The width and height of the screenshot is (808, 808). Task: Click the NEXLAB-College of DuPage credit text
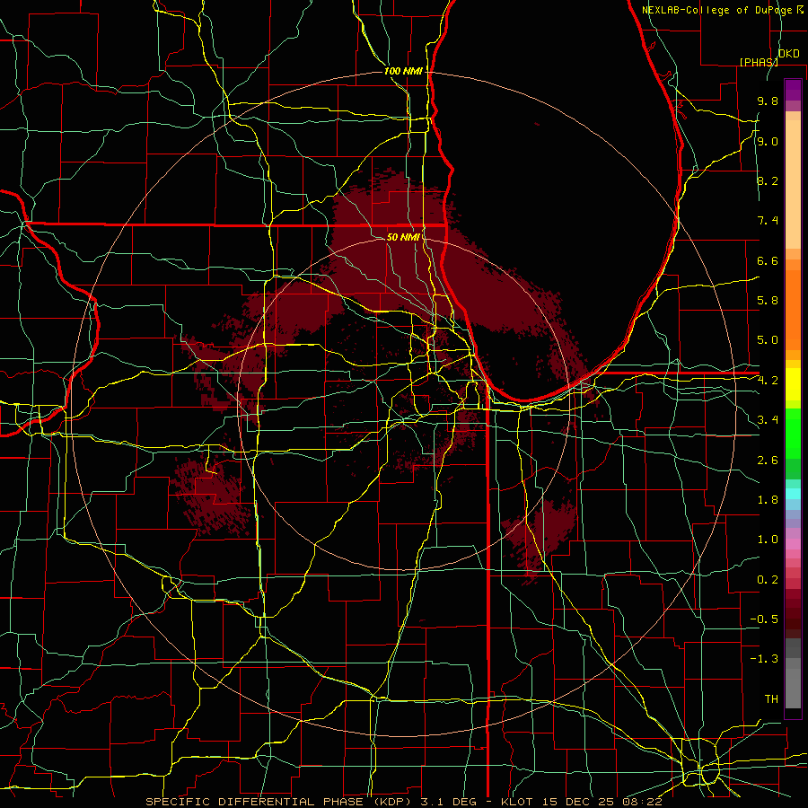coord(718,10)
